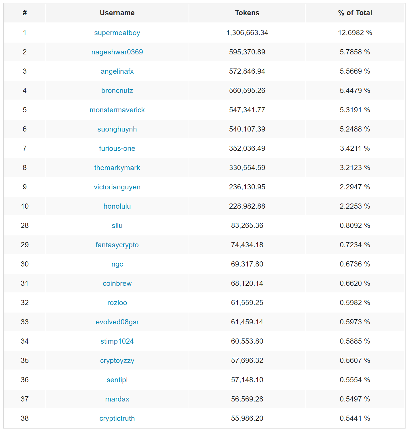Viewport: 409px width, 432px height.
Task: Click the nageshwar0369 username link
Action: click(x=117, y=52)
